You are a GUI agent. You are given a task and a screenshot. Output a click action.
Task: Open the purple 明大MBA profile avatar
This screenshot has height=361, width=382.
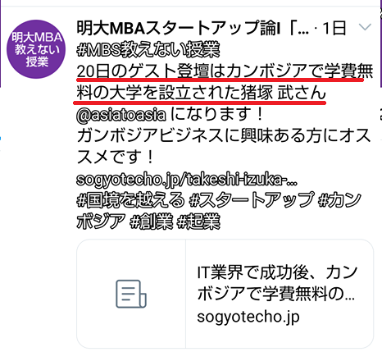(36, 49)
